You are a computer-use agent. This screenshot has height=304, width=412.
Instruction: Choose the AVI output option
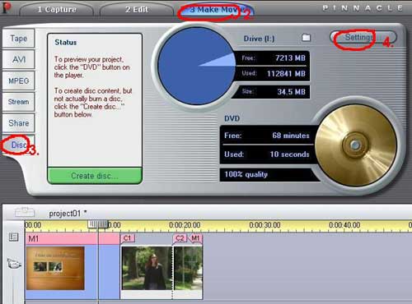click(18, 59)
